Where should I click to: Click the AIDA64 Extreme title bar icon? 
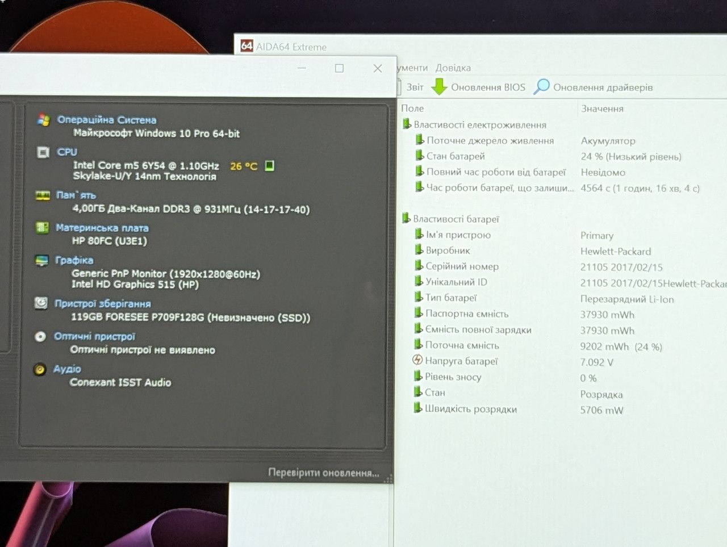(246, 46)
